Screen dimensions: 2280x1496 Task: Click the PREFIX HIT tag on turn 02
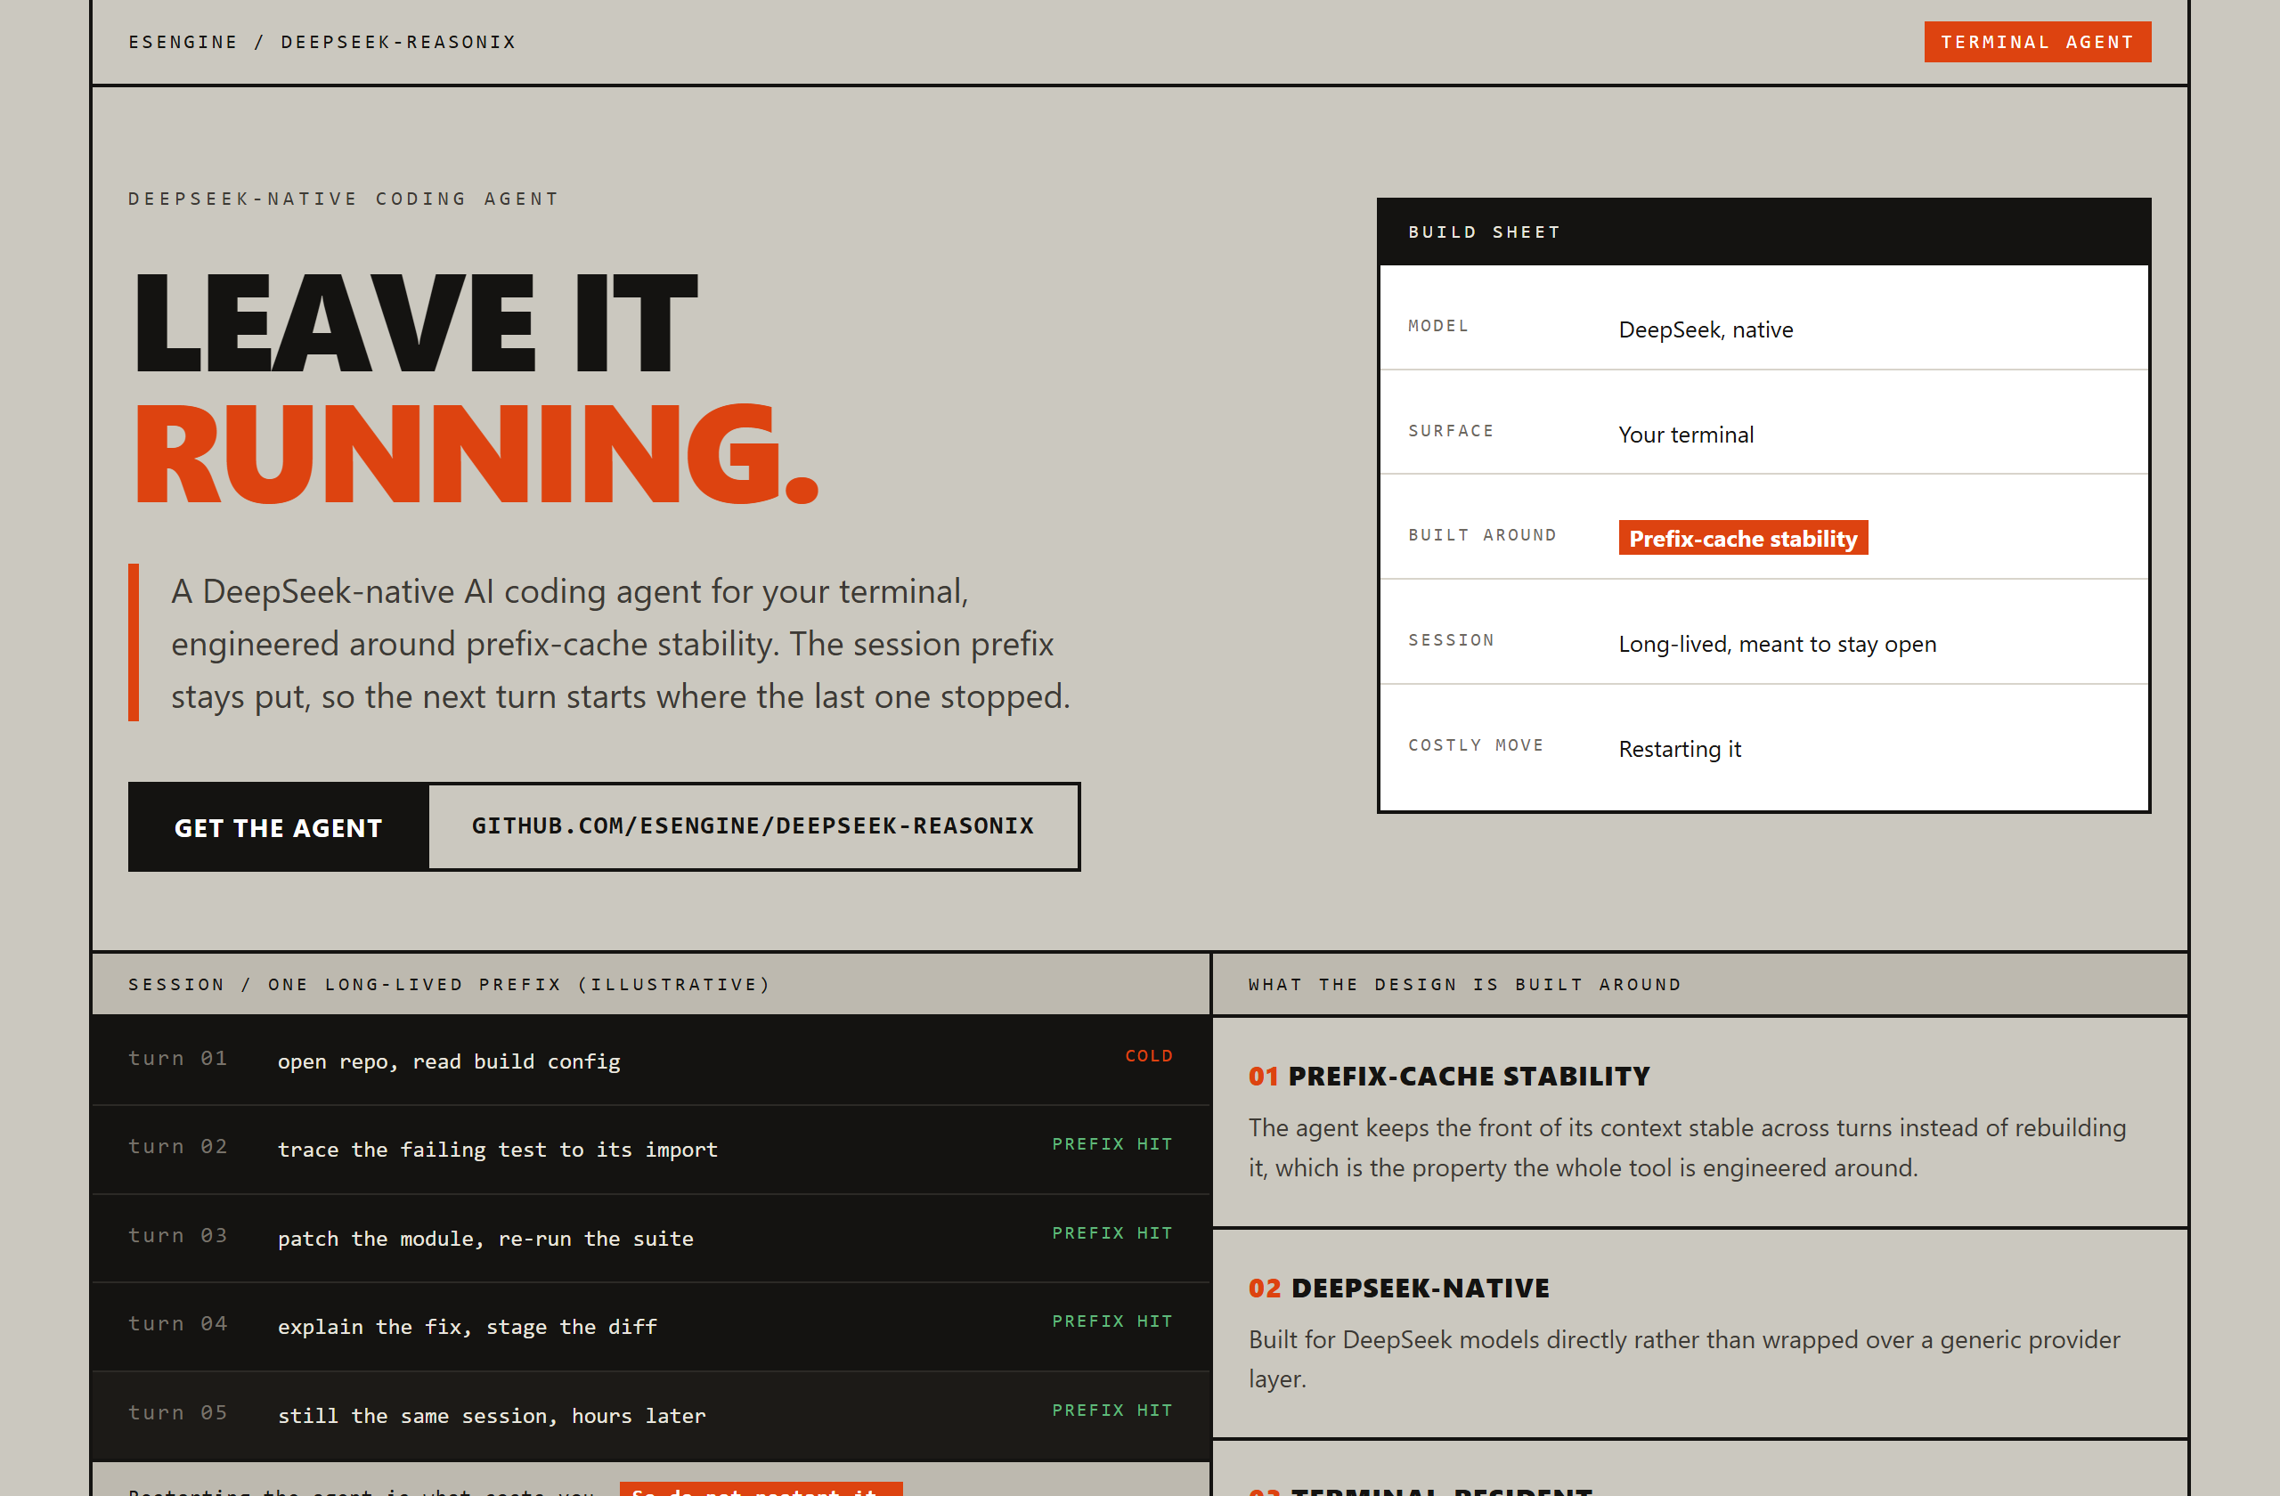coord(1111,1143)
